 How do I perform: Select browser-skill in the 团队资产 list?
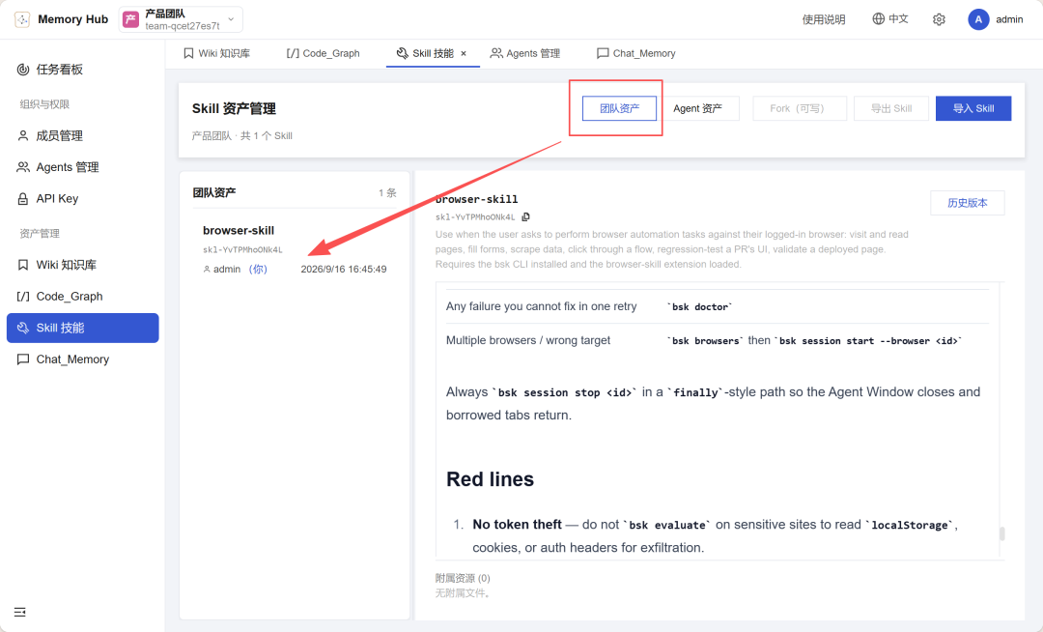[295, 248]
